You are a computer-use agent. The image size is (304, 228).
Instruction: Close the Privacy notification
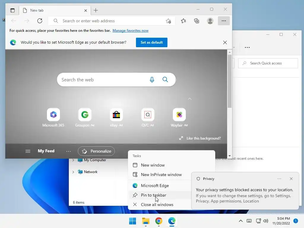coord(291,179)
